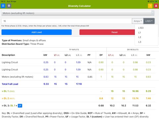
Task: Click the Motors (excluding lift motors) table row
Action: pyautogui.click(x=78, y=77)
